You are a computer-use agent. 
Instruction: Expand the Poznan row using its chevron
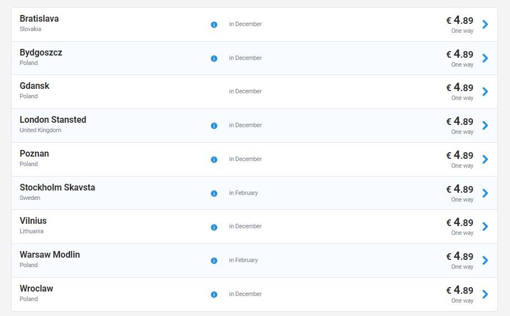485,159
